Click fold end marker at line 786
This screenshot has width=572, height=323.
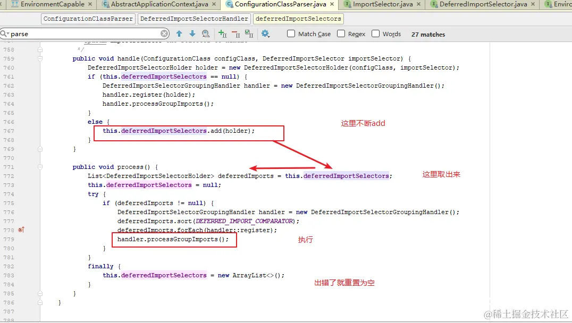coord(40,302)
